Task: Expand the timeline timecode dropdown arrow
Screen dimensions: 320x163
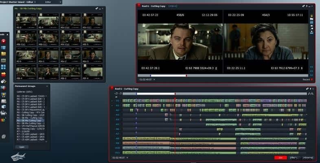Action: point(127,157)
